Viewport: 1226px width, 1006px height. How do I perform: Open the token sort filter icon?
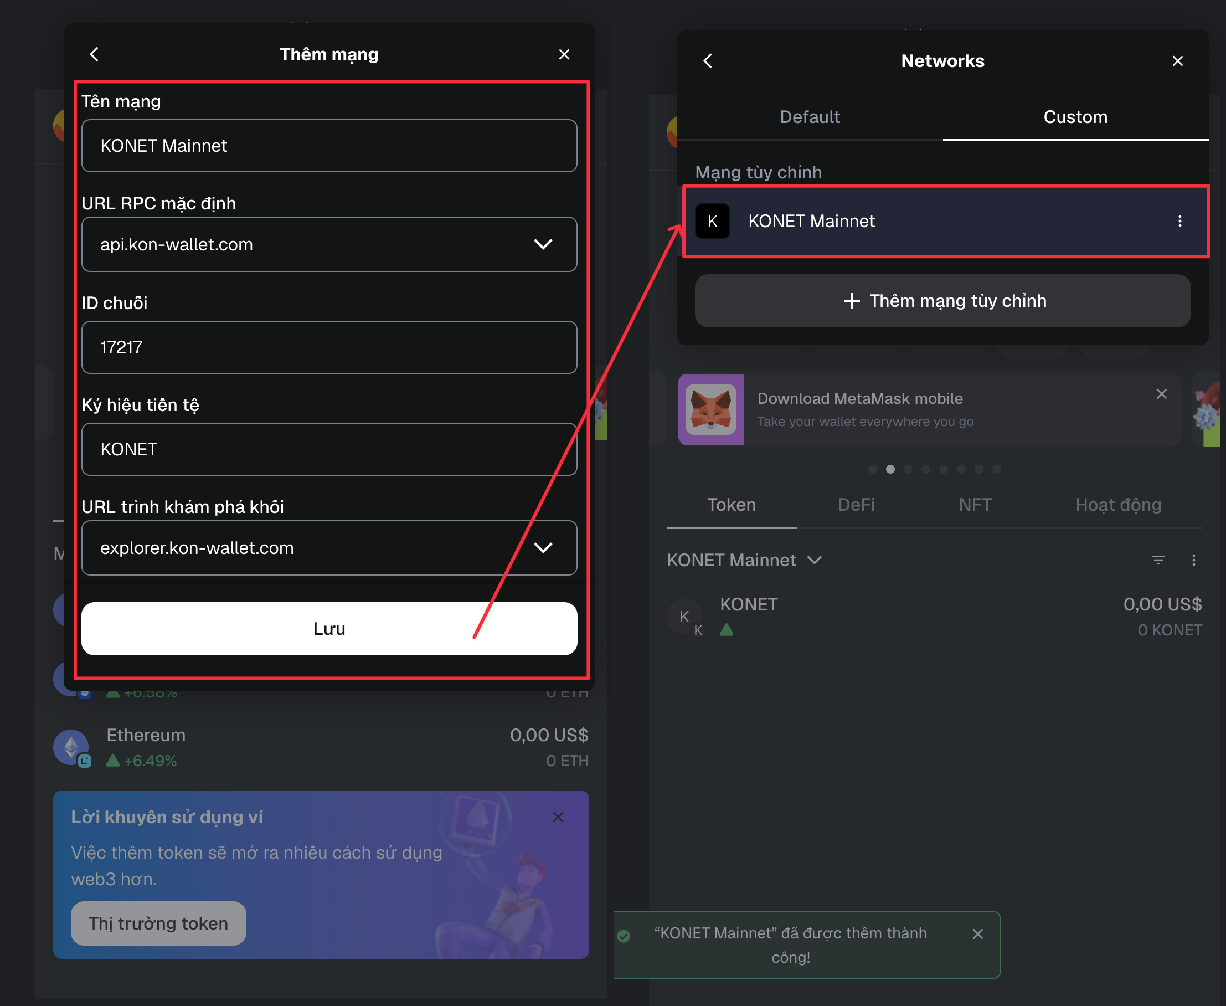tap(1158, 561)
